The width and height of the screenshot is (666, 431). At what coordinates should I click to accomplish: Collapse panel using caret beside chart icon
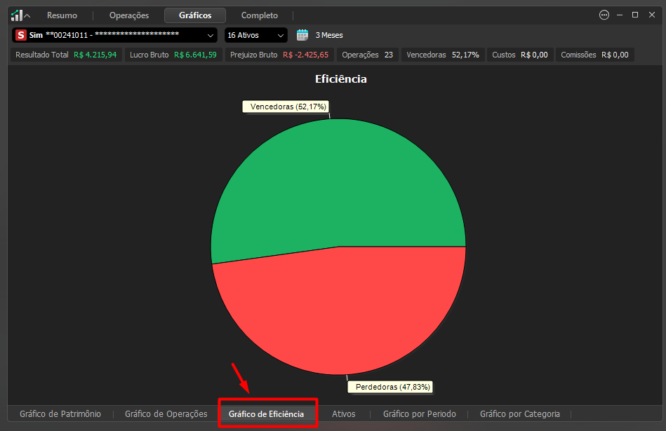coord(27,15)
